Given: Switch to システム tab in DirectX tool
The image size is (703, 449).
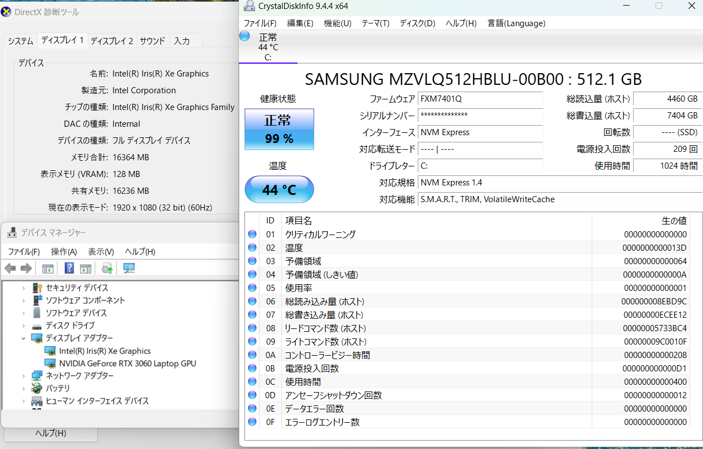Looking at the screenshot, I should [x=21, y=41].
